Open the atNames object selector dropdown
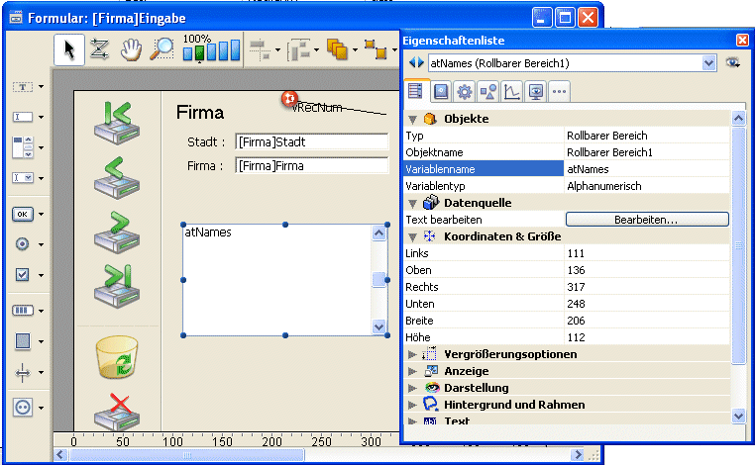 point(708,62)
